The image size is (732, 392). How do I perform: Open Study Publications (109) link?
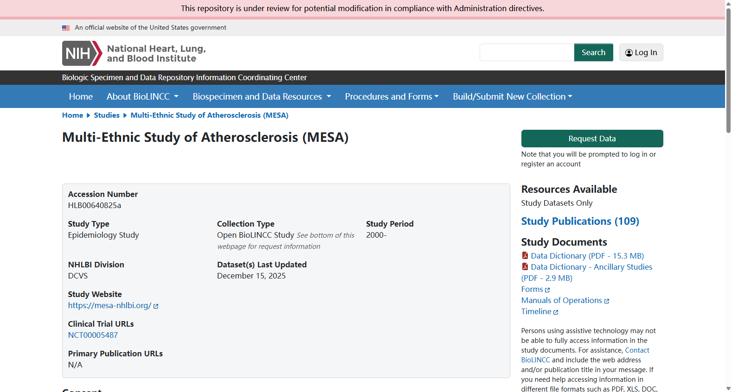coord(580,221)
